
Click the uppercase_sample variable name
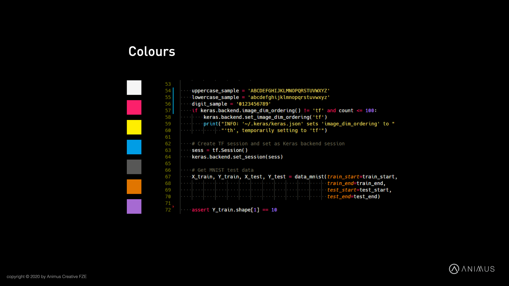tap(215, 91)
